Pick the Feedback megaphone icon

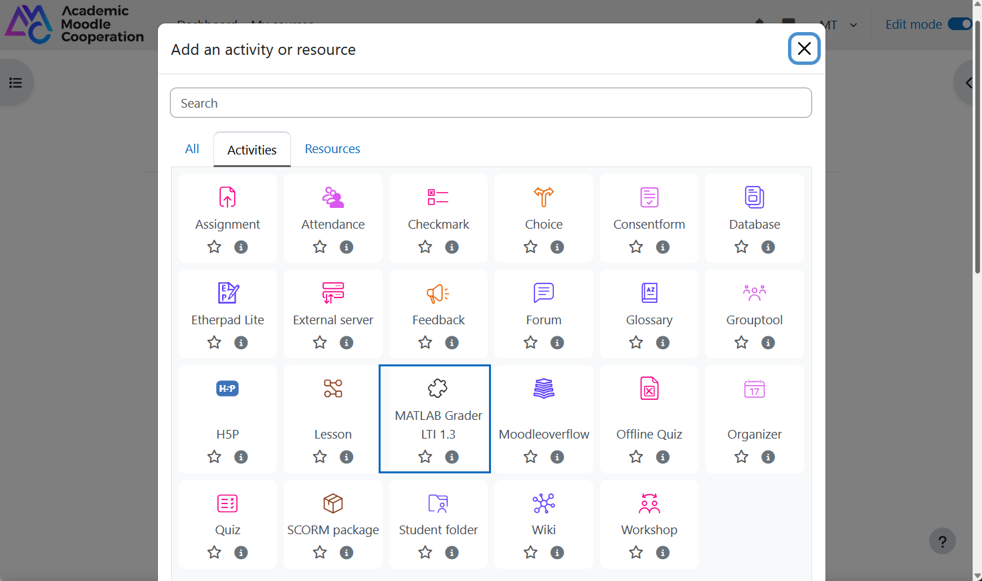pos(438,293)
